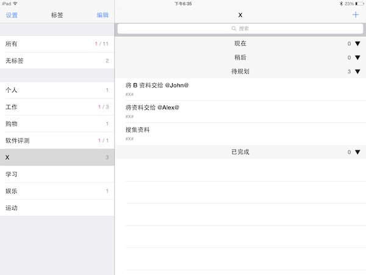This screenshot has width=366, height=275.
Task: Select the 所有 tag list
Action: (x=57, y=44)
